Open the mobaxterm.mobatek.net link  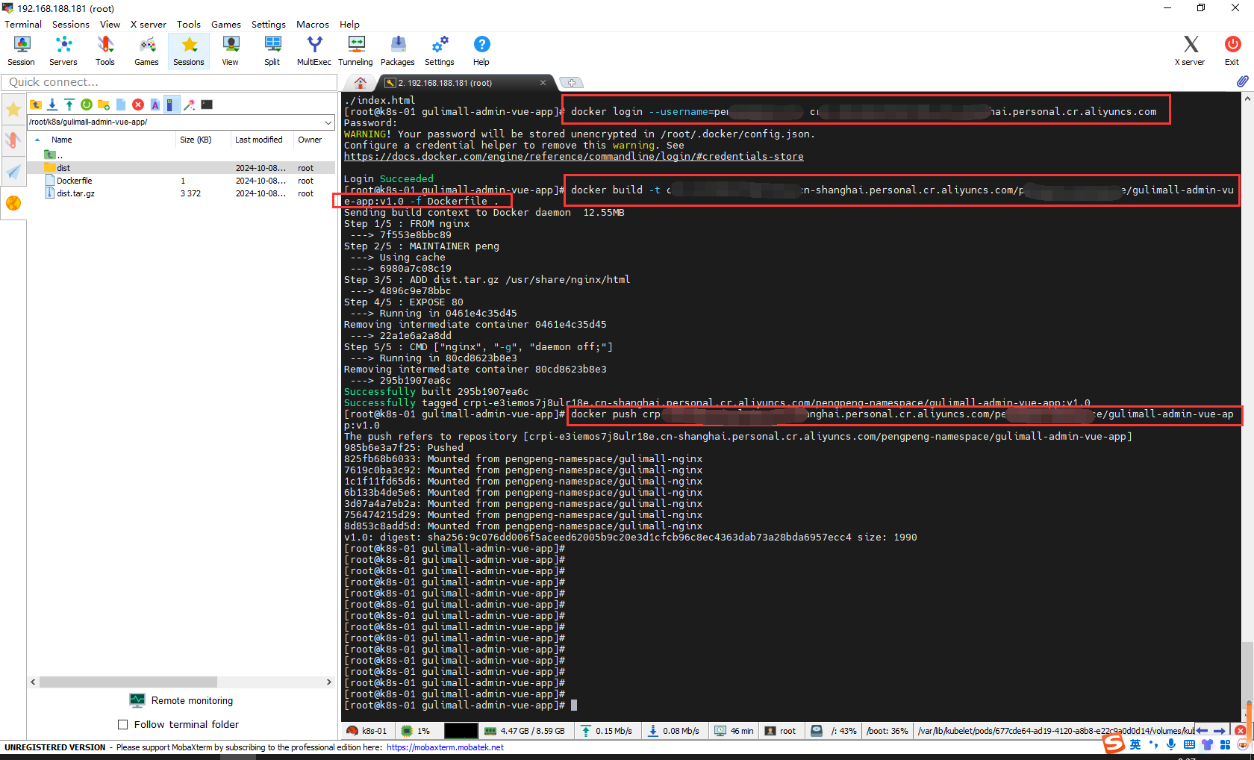coord(445,747)
